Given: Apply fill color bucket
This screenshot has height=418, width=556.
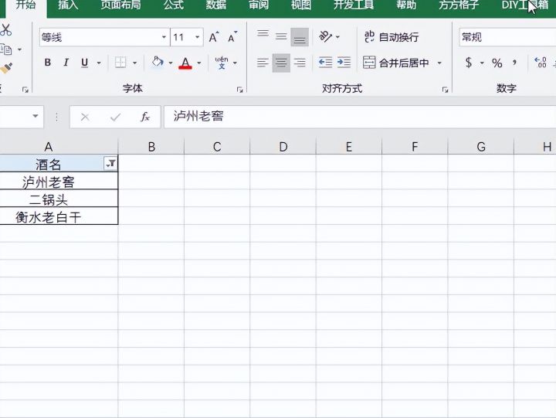Looking at the screenshot, I should point(157,63).
